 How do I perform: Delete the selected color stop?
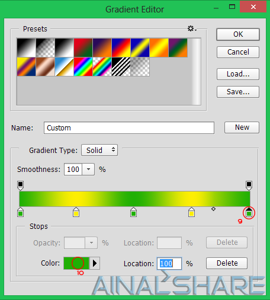[227, 263]
